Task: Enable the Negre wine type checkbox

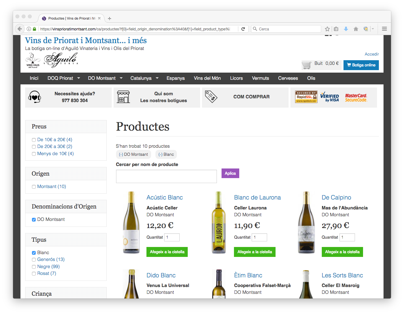Action: click(34, 267)
